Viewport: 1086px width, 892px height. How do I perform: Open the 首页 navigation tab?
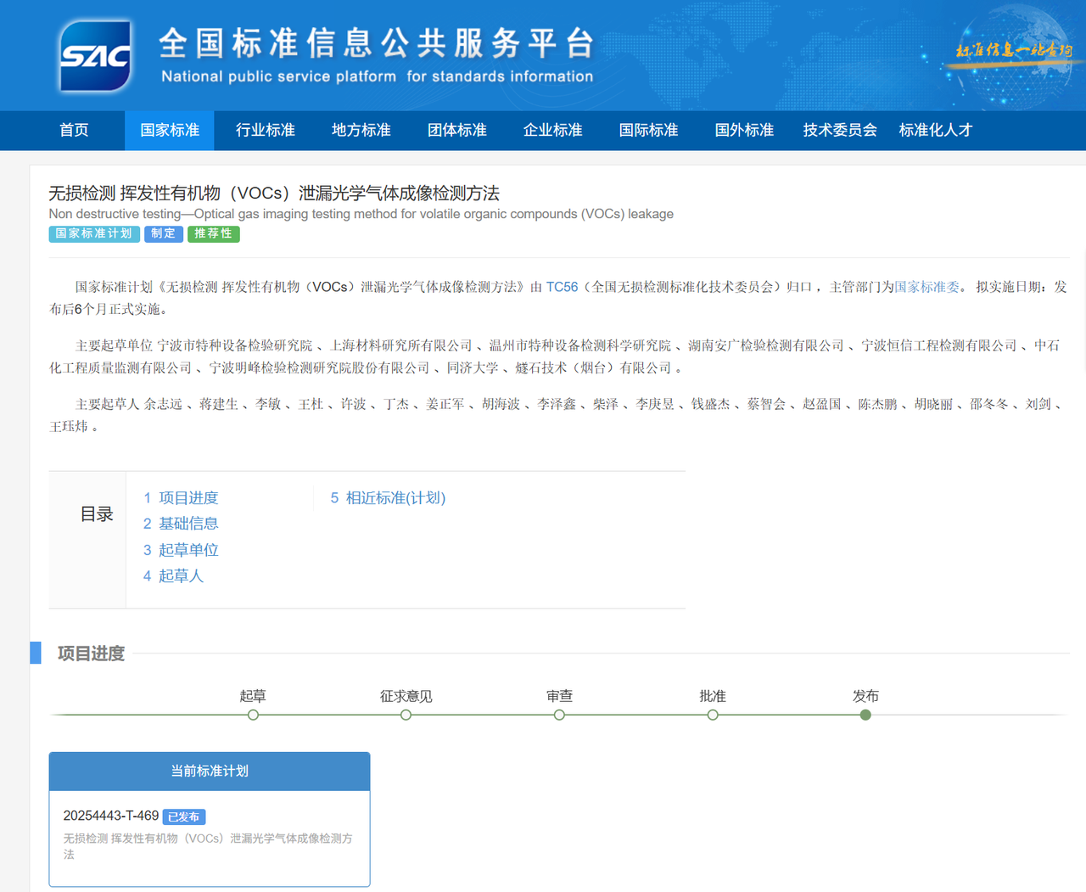(x=74, y=131)
